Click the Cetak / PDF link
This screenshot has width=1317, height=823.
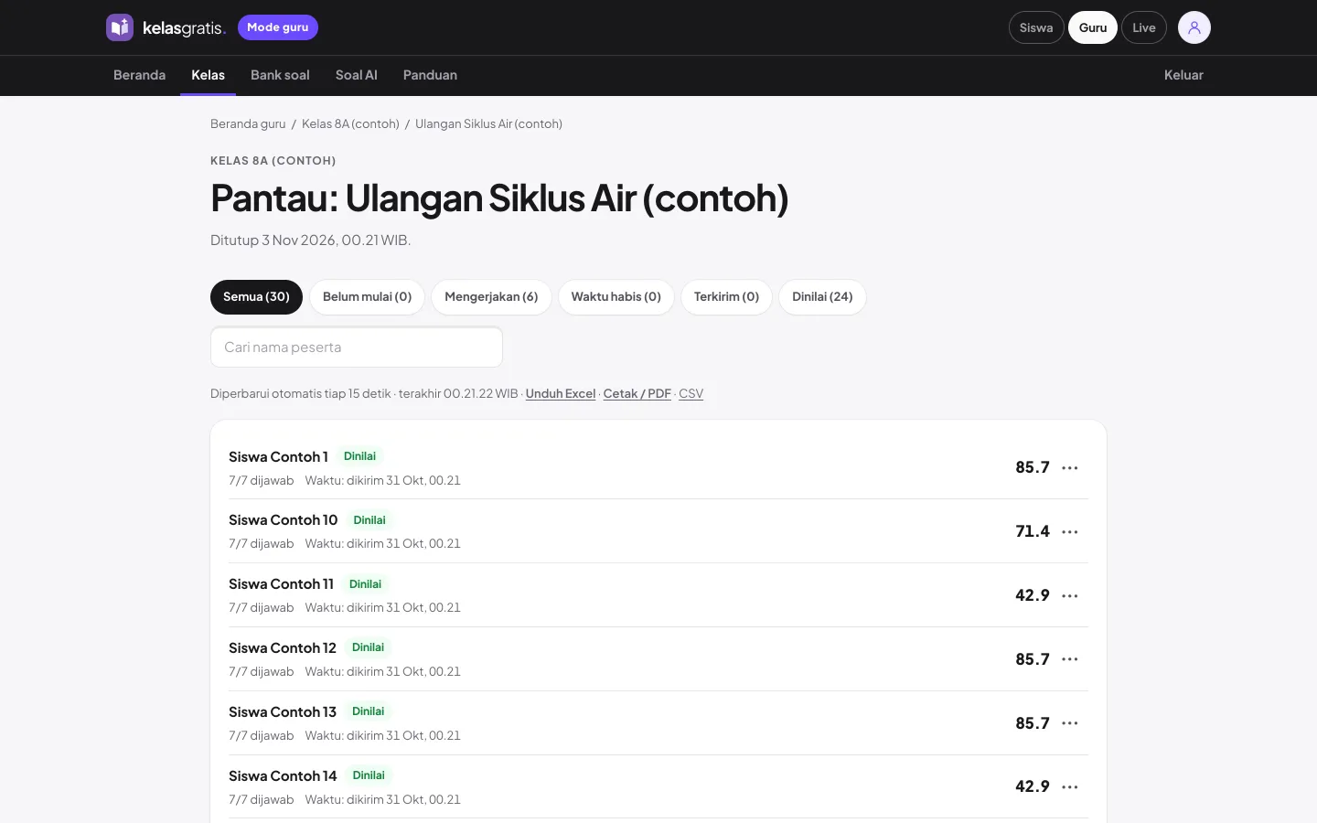pos(637,393)
